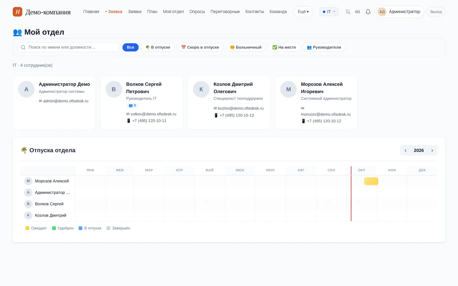Click avatar В on Волков Сергей card
Image resolution: width=458 pixels, height=286 pixels.
click(x=114, y=89)
